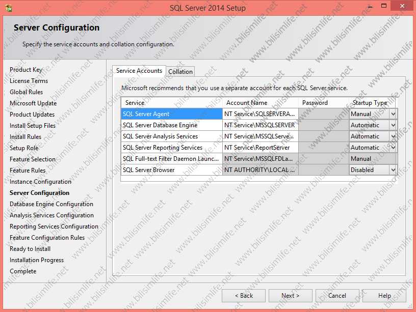The width and height of the screenshot is (416, 312).
Task: Edit account name NT Service\MSSQLSERVER
Action: (261, 125)
